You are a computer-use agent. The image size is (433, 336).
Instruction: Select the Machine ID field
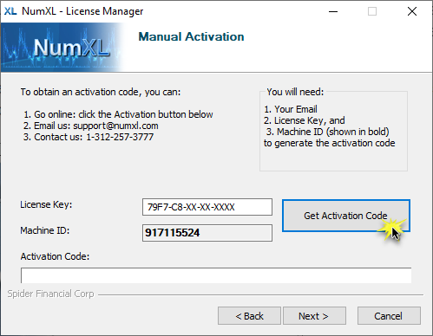coord(207,233)
